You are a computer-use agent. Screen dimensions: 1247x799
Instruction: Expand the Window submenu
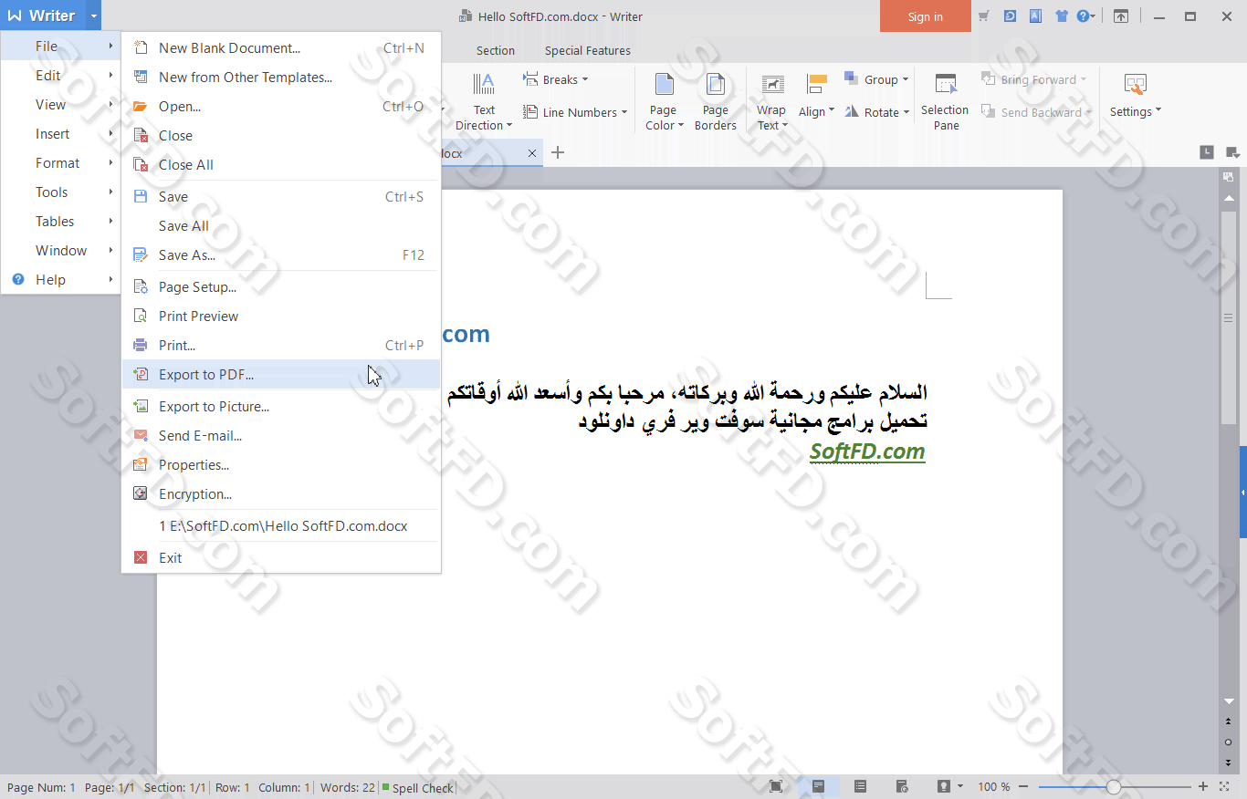[x=60, y=251]
